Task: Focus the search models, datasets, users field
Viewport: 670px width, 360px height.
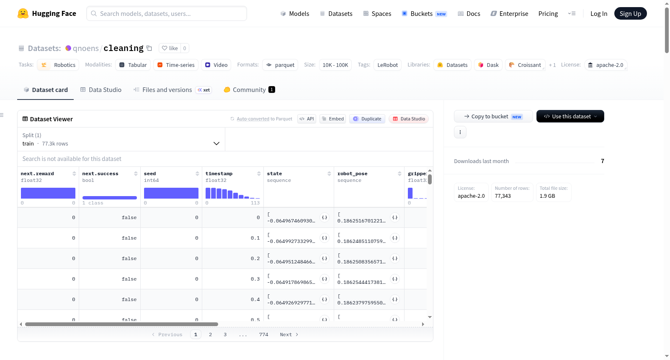Action: (167, 13)
